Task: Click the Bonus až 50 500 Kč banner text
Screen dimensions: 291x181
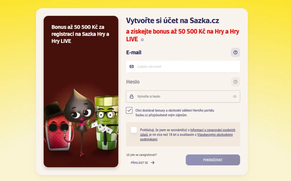Action: (x=80, y=34)
